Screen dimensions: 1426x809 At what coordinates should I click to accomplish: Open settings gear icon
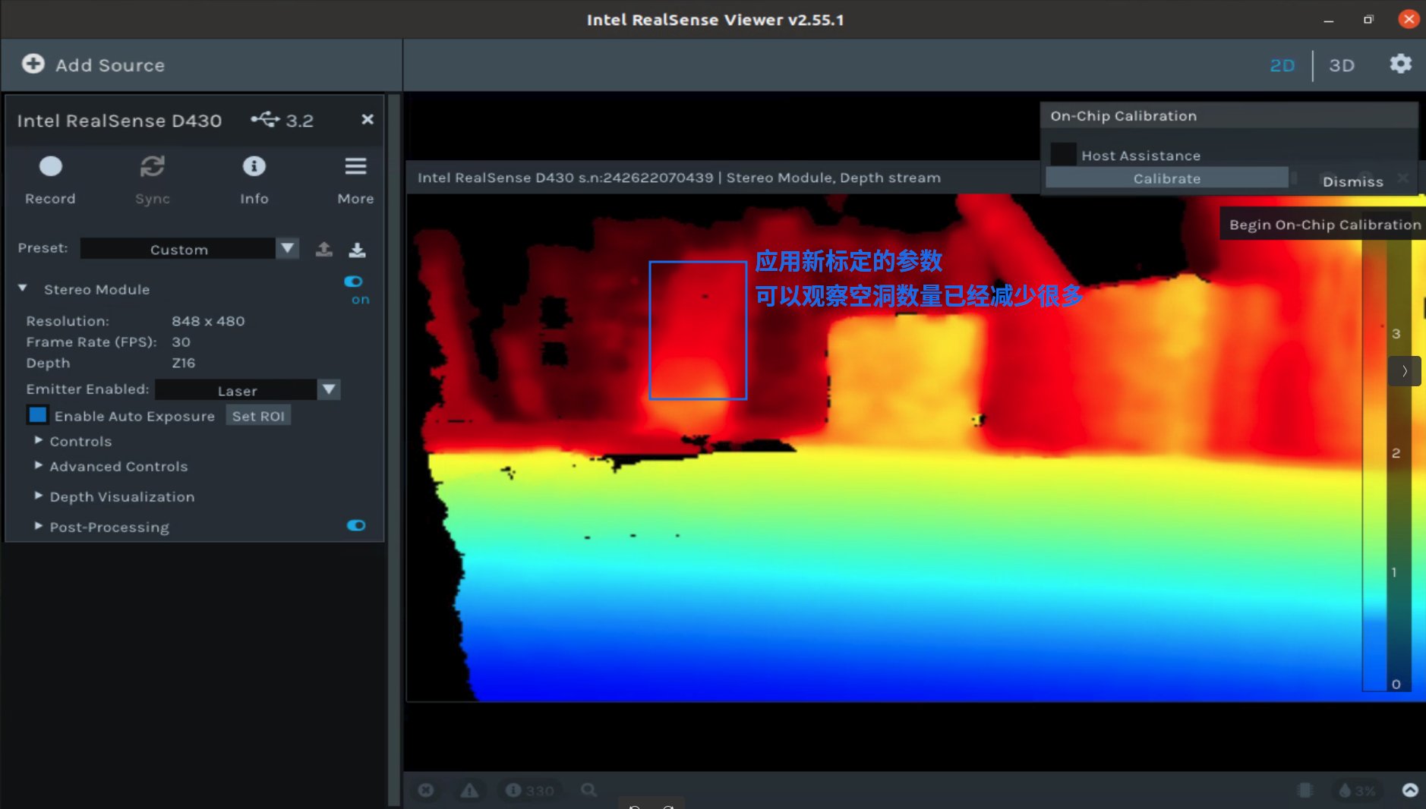click(1400, 65)
